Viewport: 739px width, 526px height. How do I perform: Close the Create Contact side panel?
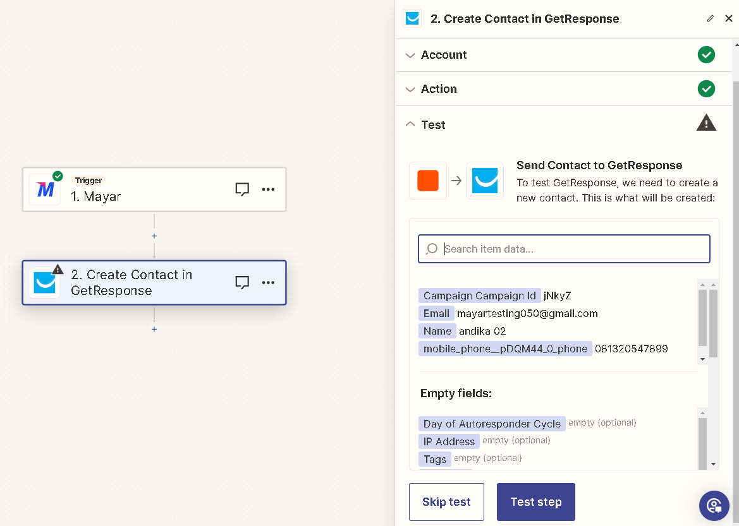click(729, 18)
